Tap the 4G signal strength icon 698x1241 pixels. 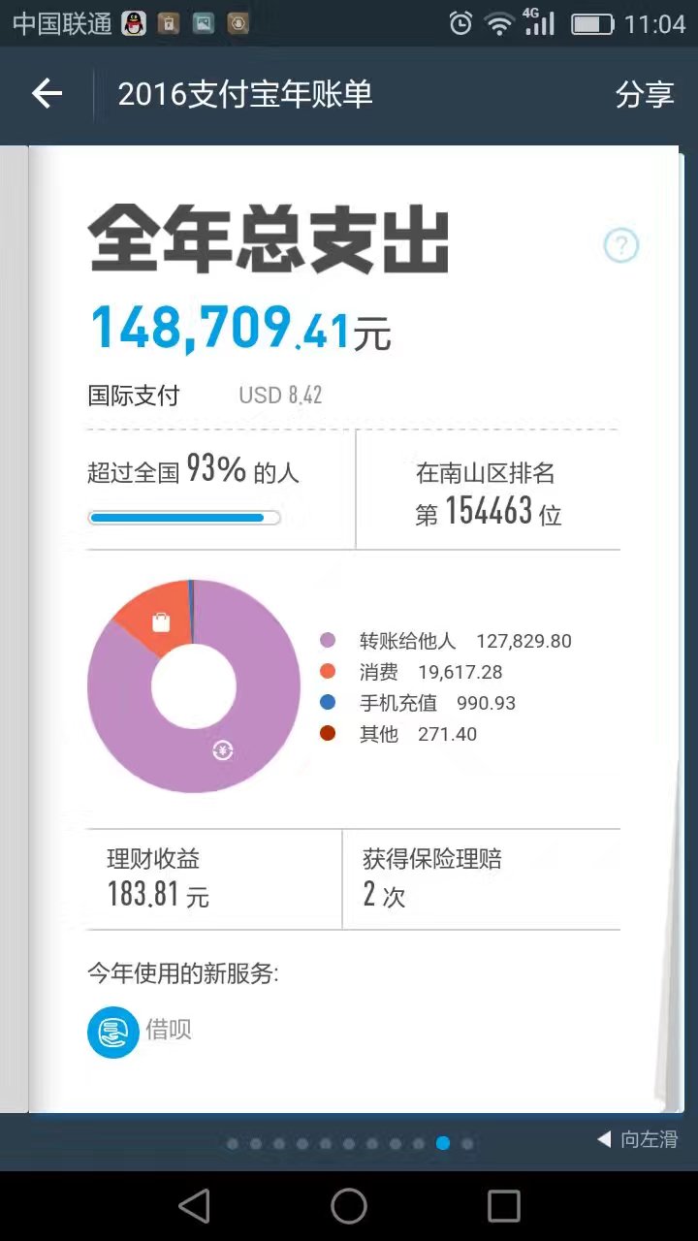(539, 22)
